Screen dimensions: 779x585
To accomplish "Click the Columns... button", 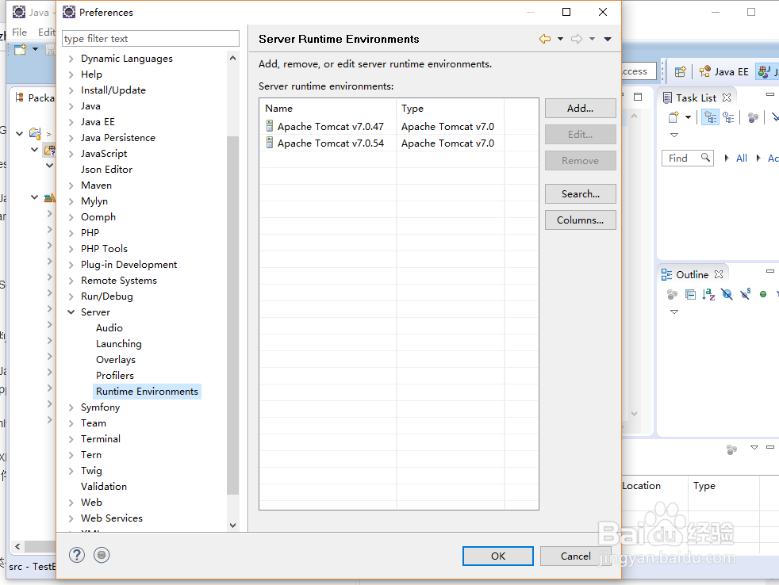I will (580, 220).
